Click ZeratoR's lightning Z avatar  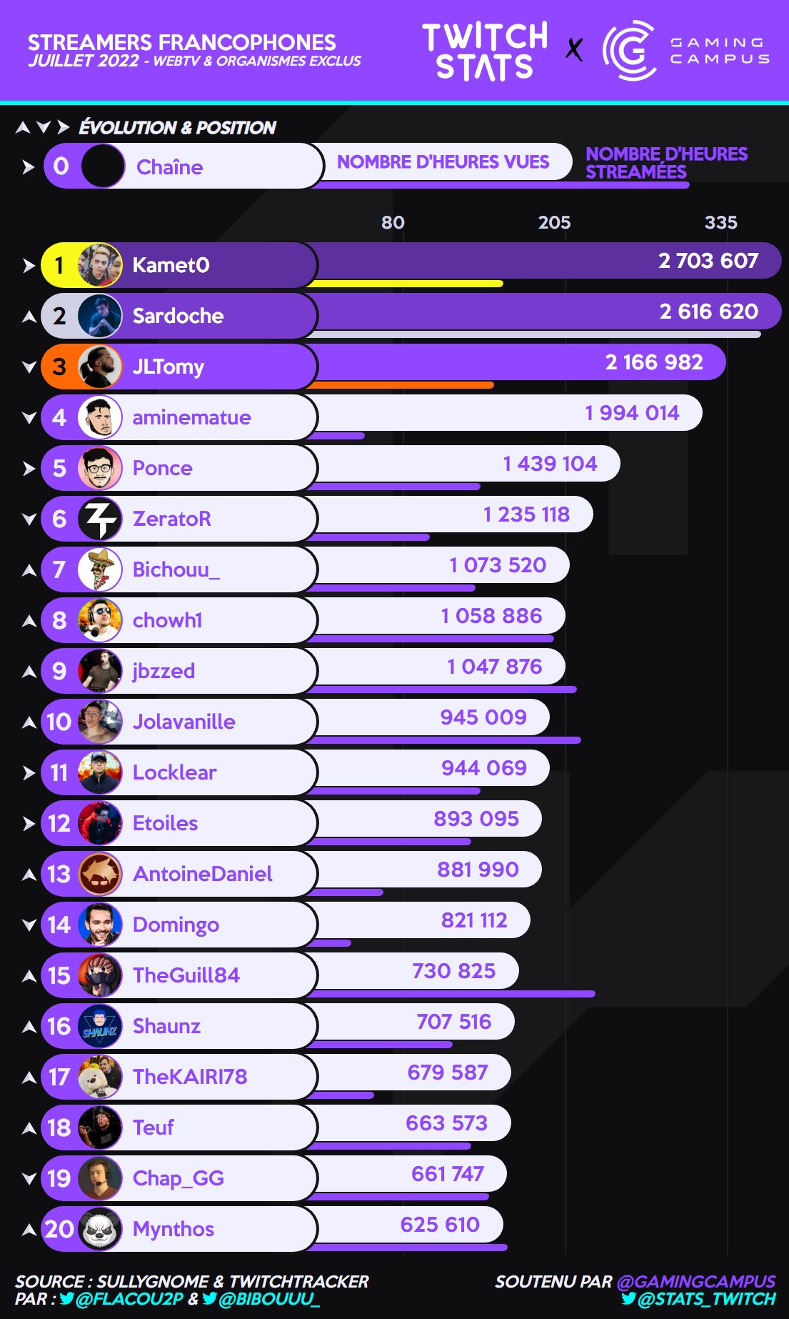click(100, 519)
